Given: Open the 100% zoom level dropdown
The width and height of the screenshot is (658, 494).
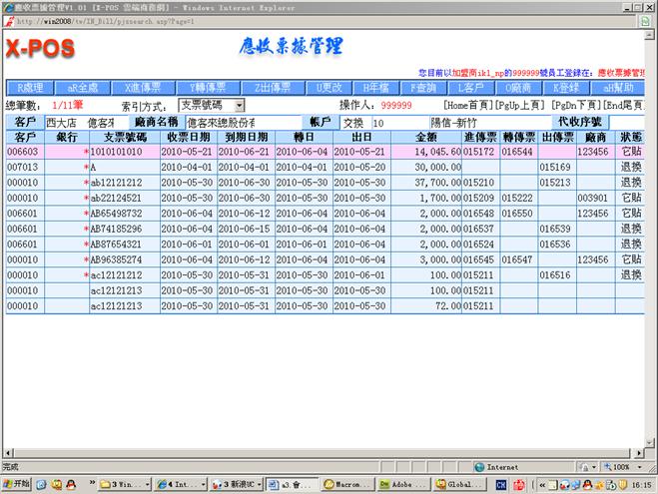Looking at the screenshot, I should tap(641, 466).
